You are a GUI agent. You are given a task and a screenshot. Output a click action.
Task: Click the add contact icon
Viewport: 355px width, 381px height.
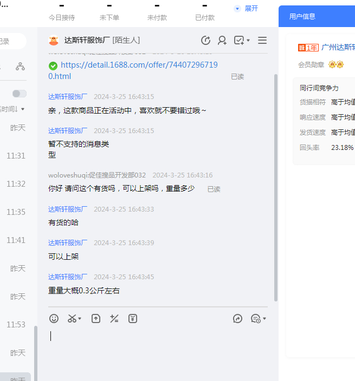click(222, 41)
